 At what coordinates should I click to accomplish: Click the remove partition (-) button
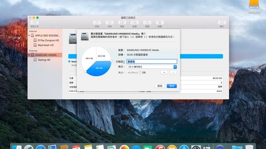173,72
